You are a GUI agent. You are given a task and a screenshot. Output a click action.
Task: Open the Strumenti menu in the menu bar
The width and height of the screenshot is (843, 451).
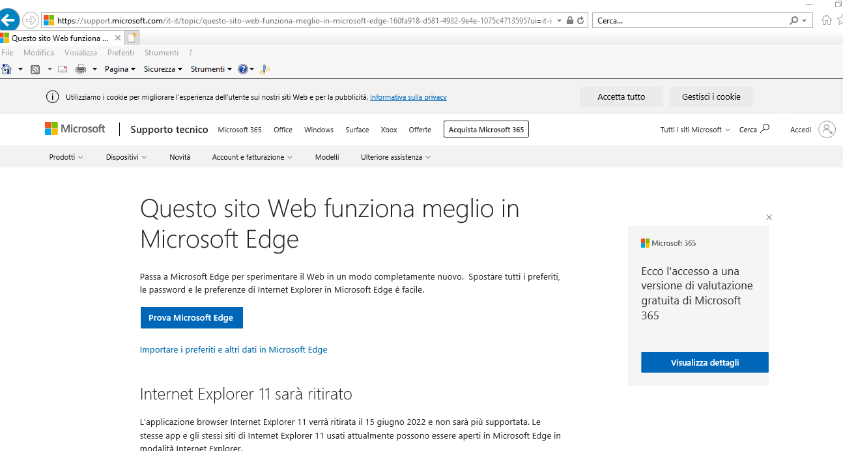click(162, 53)
